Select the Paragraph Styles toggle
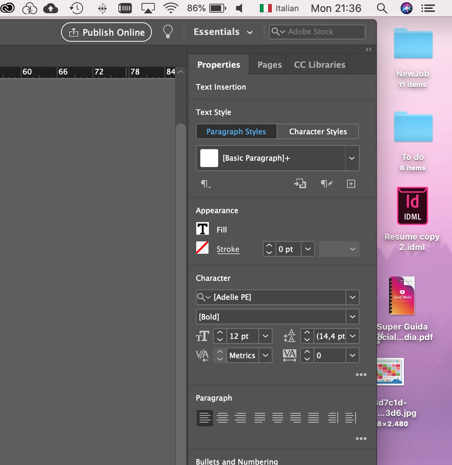Image resolution: width=452 pixels, height=465 pixels. pyautogui.click(x=236, y=132)
